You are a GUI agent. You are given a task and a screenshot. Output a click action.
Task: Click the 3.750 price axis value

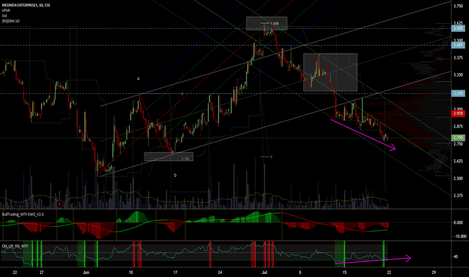tap(458, 6)
